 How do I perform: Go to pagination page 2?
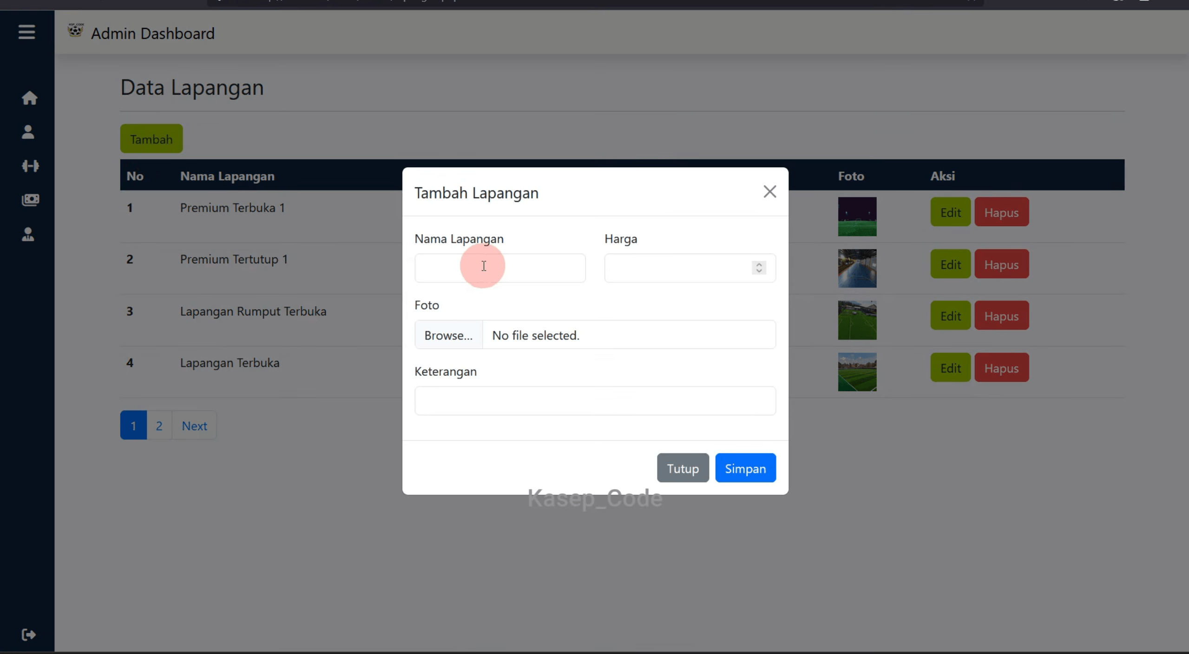point(159,425)
